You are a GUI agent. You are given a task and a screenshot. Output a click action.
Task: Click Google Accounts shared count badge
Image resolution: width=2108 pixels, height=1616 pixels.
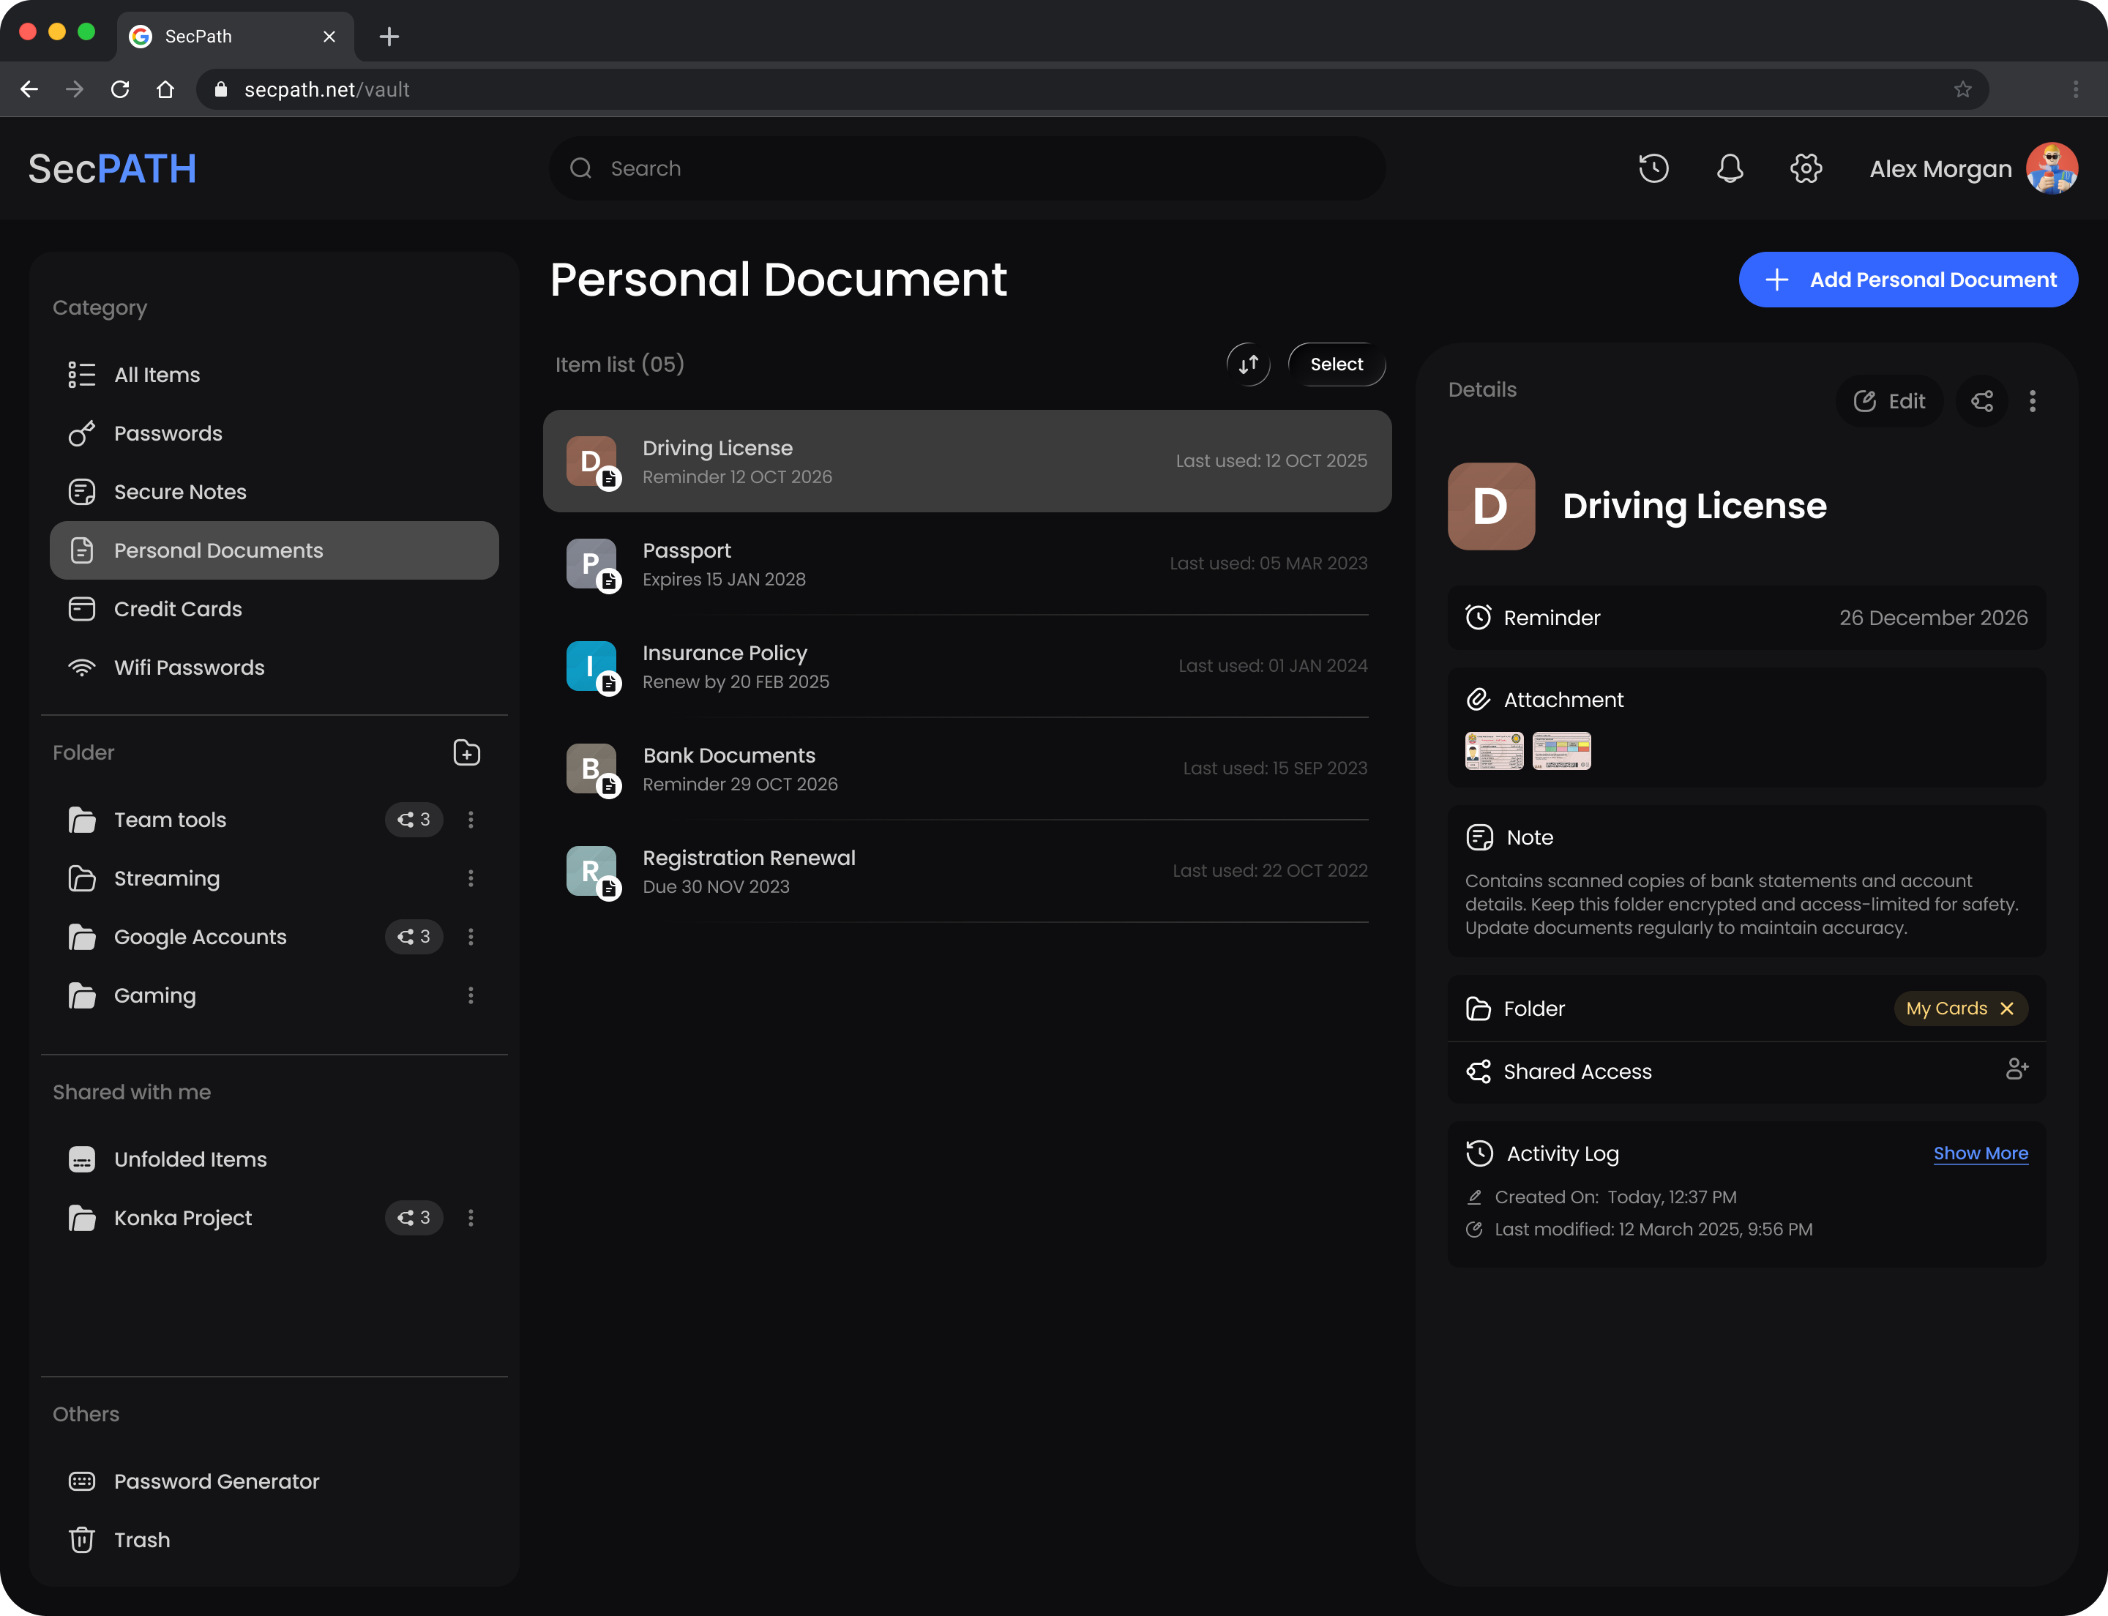click(414, 937)
